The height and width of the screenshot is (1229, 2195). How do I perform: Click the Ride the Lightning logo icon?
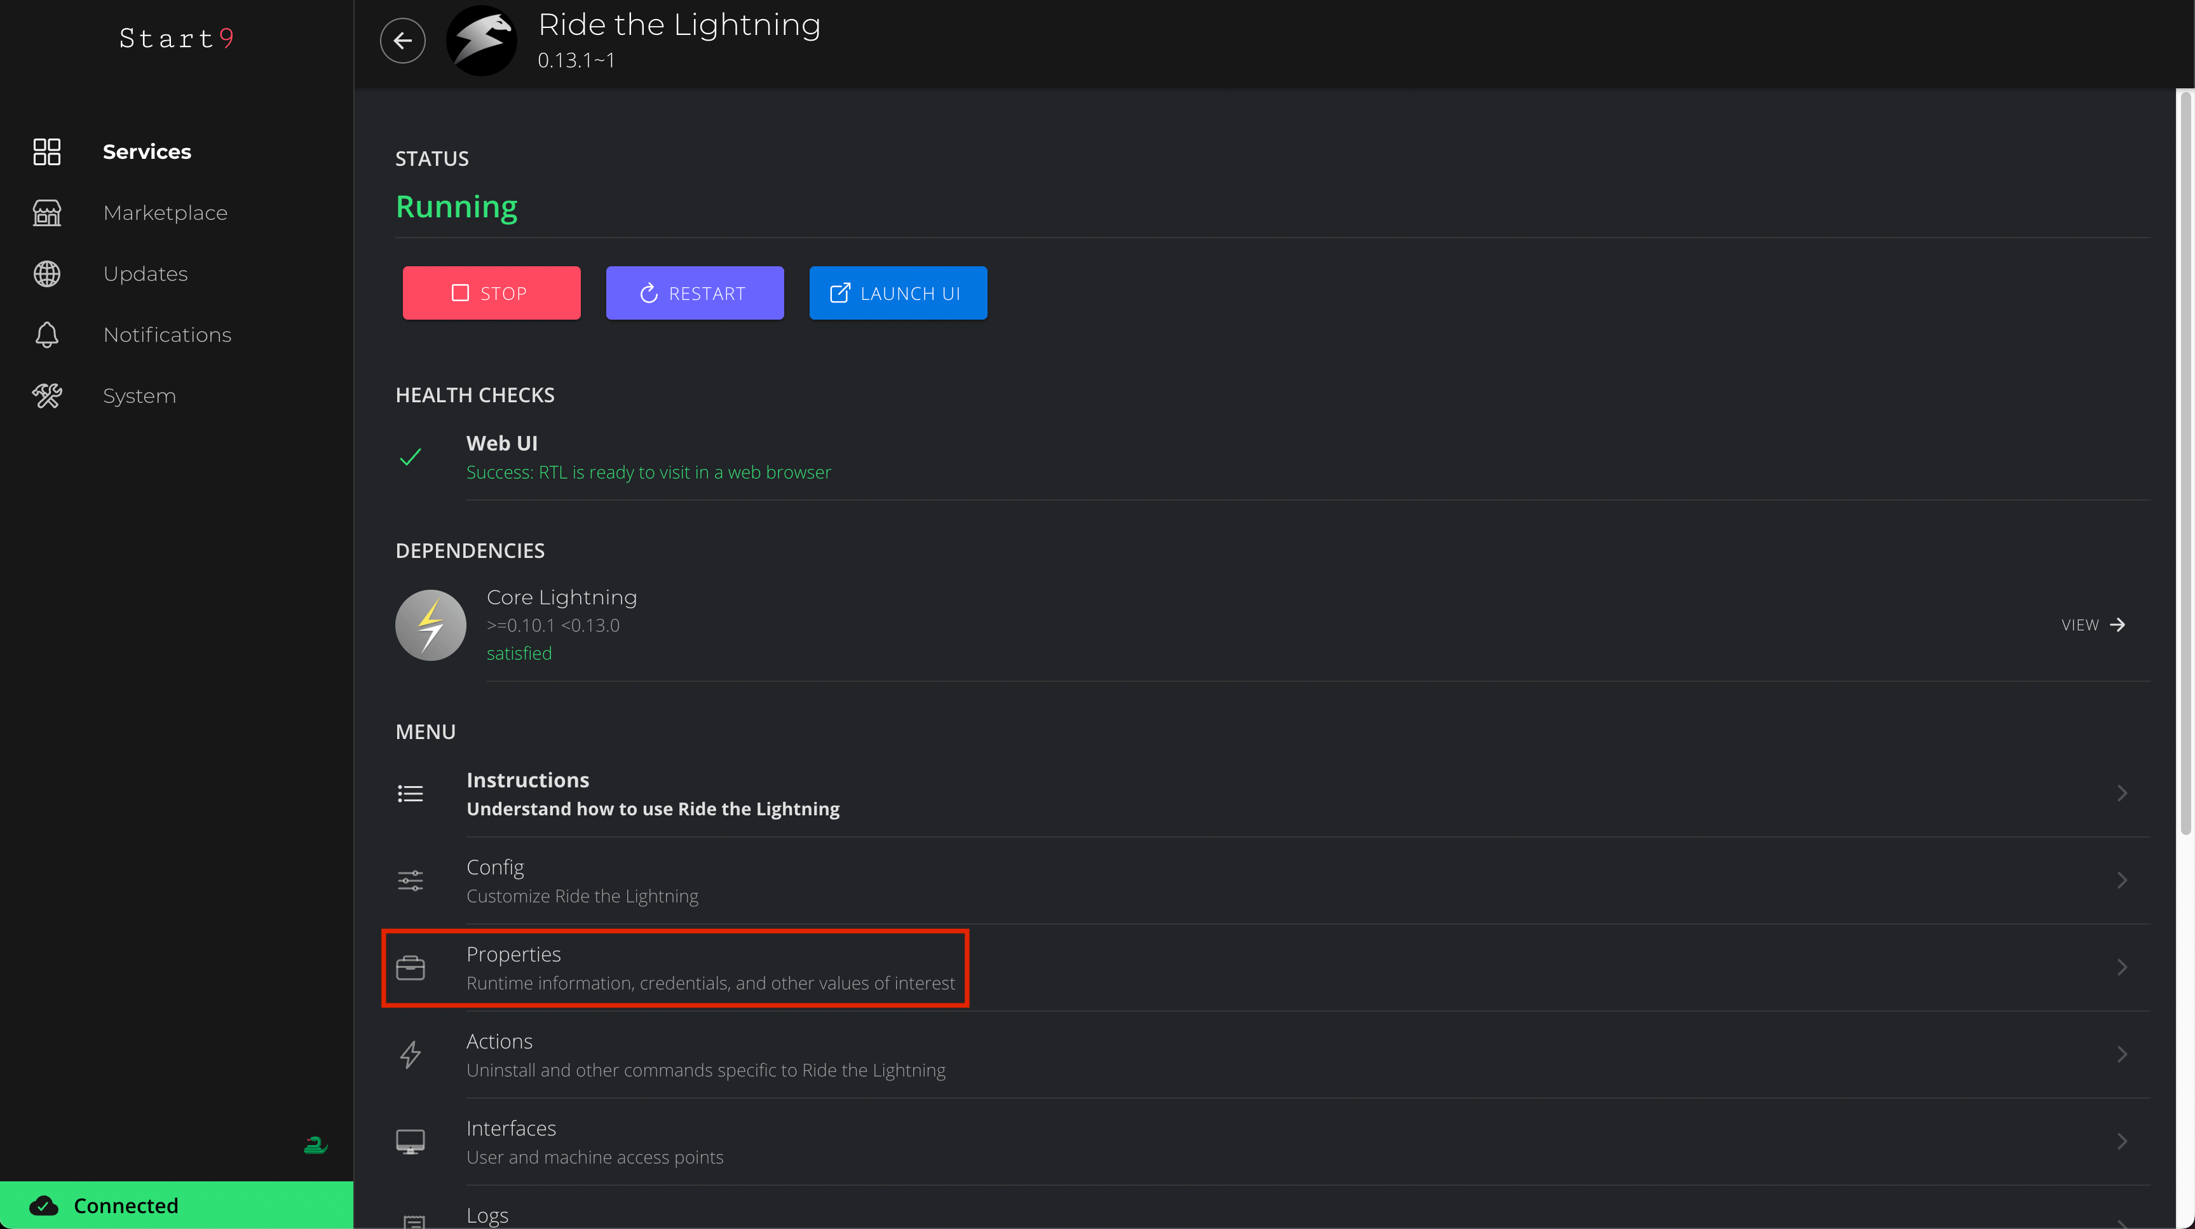click(x=482, y=40)
